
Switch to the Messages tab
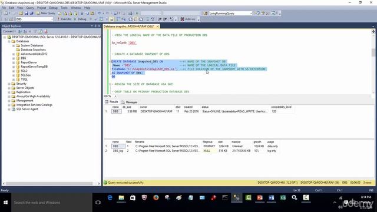click(130, 102)
